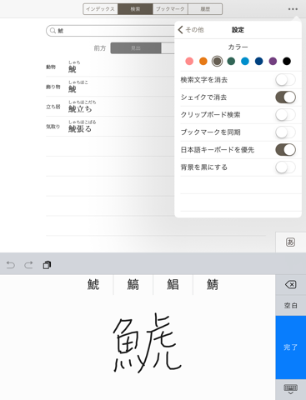Enable ブックマークを同期 switch

coord(285,132)
